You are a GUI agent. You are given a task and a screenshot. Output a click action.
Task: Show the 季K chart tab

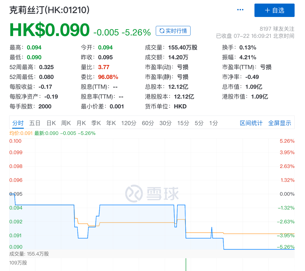(96, 123)
